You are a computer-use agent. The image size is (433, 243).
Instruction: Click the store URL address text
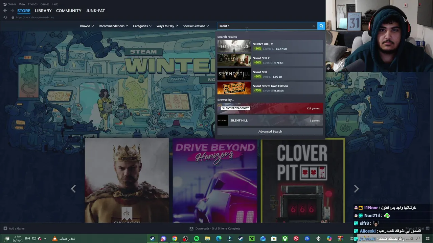[35, 17]
